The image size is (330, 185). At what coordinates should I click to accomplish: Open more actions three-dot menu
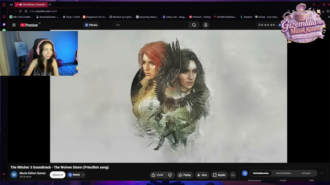coord(233,175)
